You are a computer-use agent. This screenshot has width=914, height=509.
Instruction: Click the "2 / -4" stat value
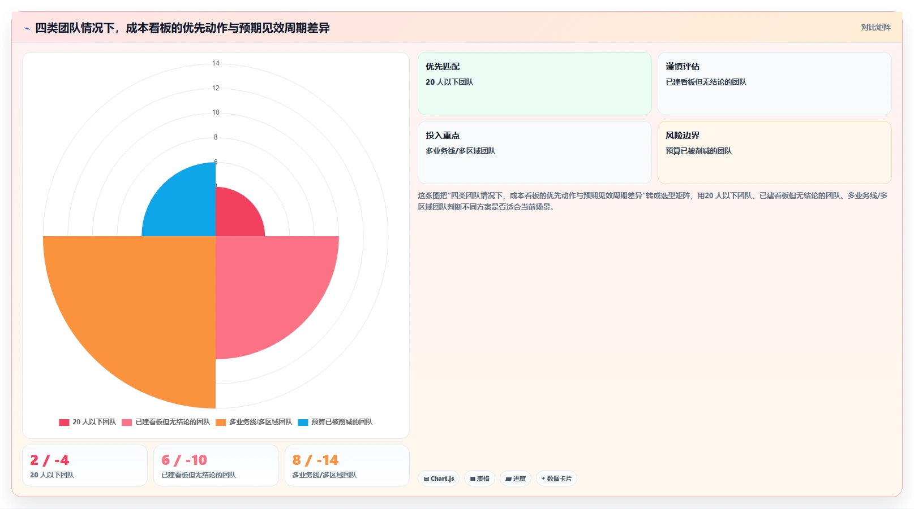pos(50,460)
